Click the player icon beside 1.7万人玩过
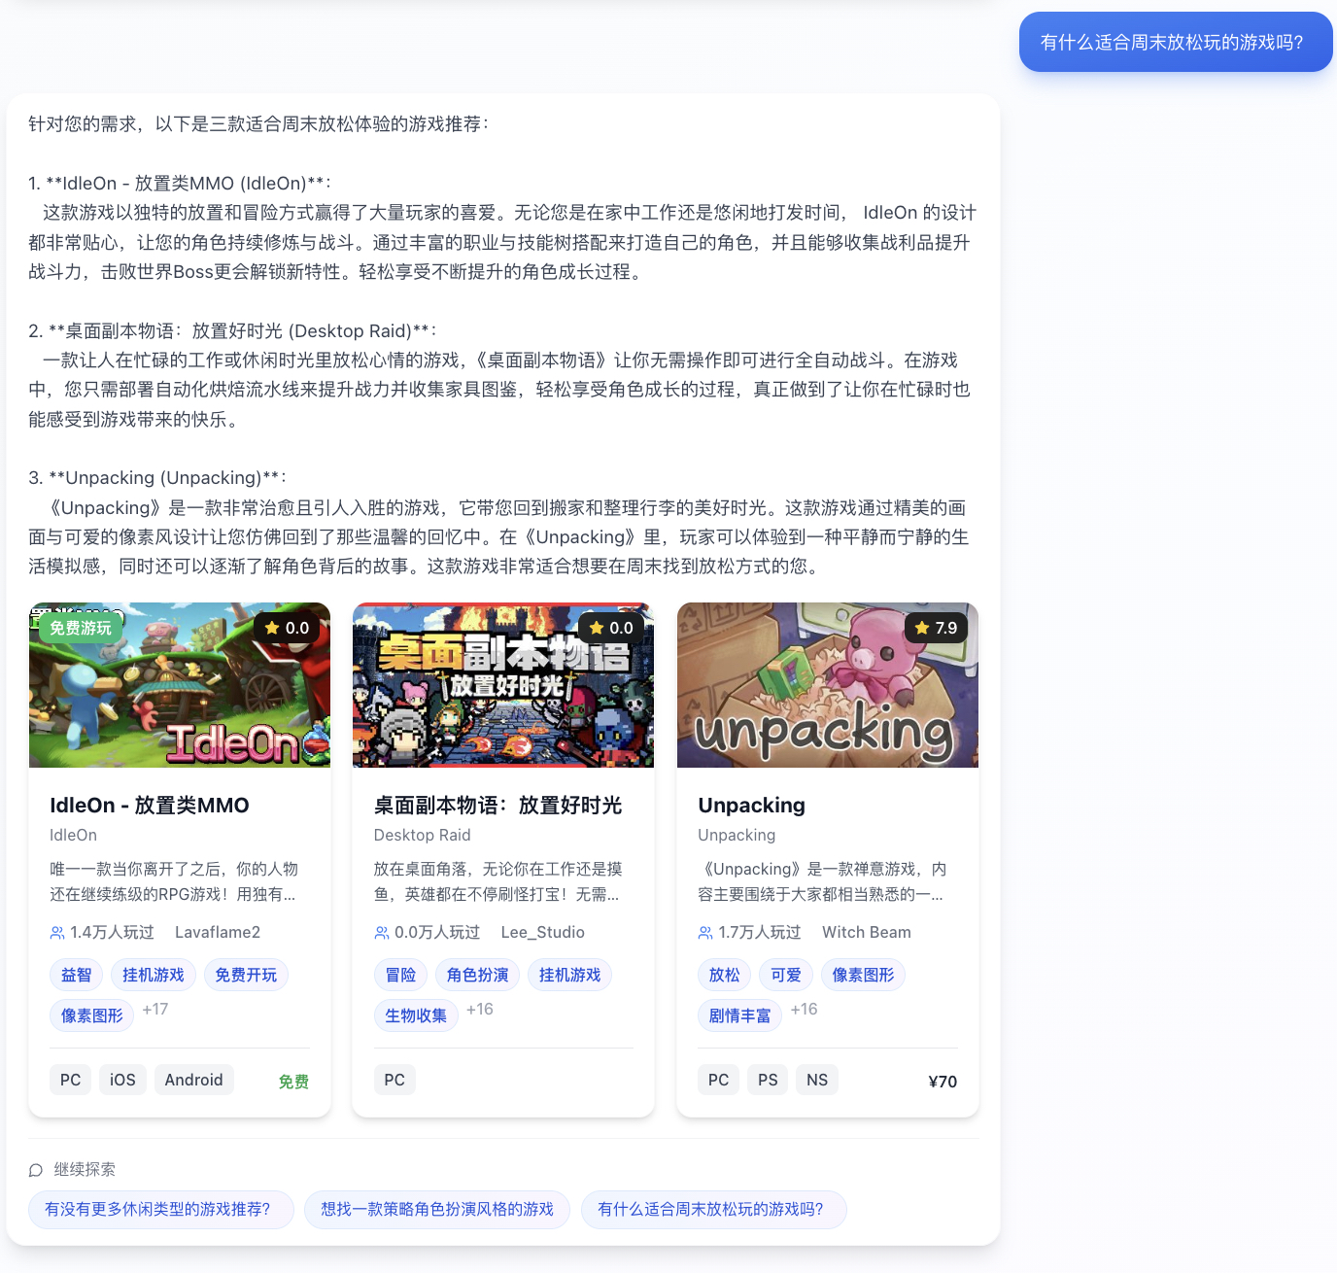The height and width of the screenshot is (1273, 1337). pos(703,932)
